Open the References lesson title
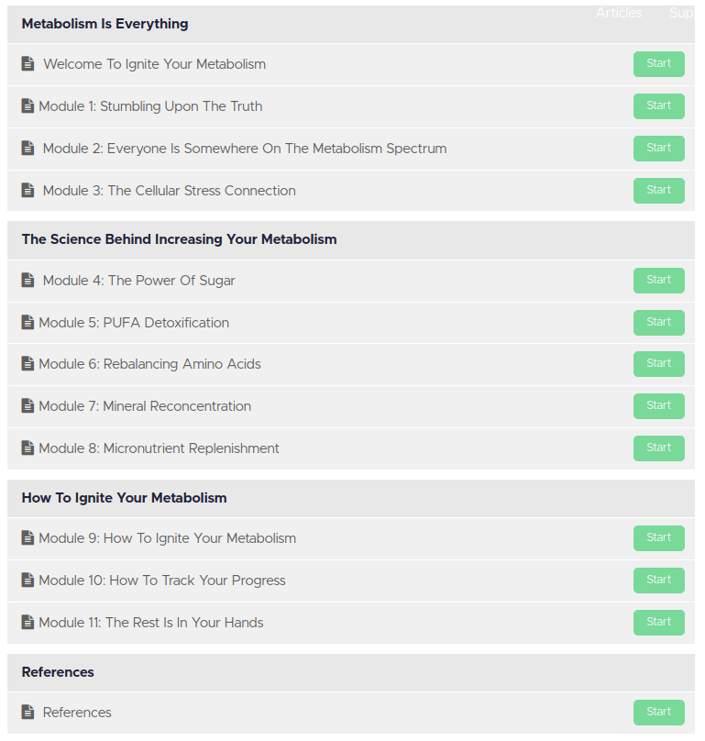The height and width of the screenshot is (741, 705). coord(77,713)
